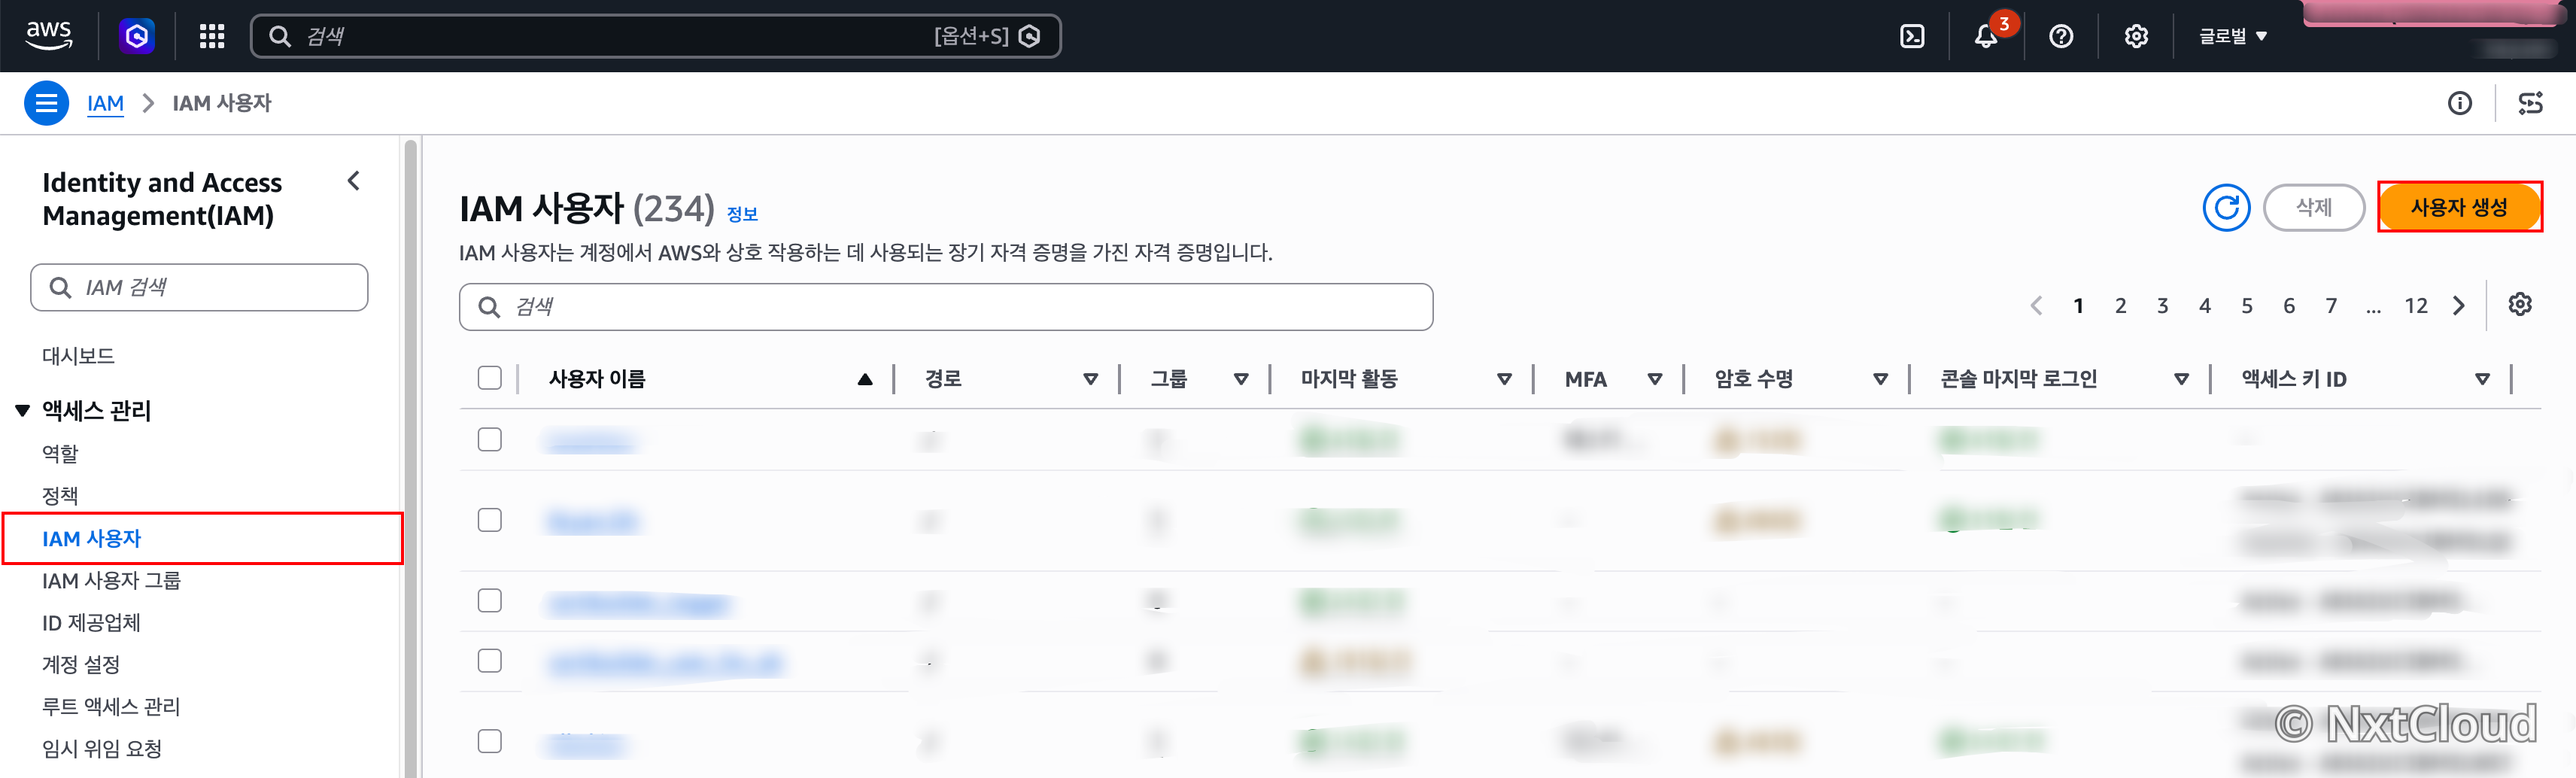Image resolution: width=2576 pixels, height=778 pixels.
Task: Check the first user row checkbox
Action: click(489, 439)
